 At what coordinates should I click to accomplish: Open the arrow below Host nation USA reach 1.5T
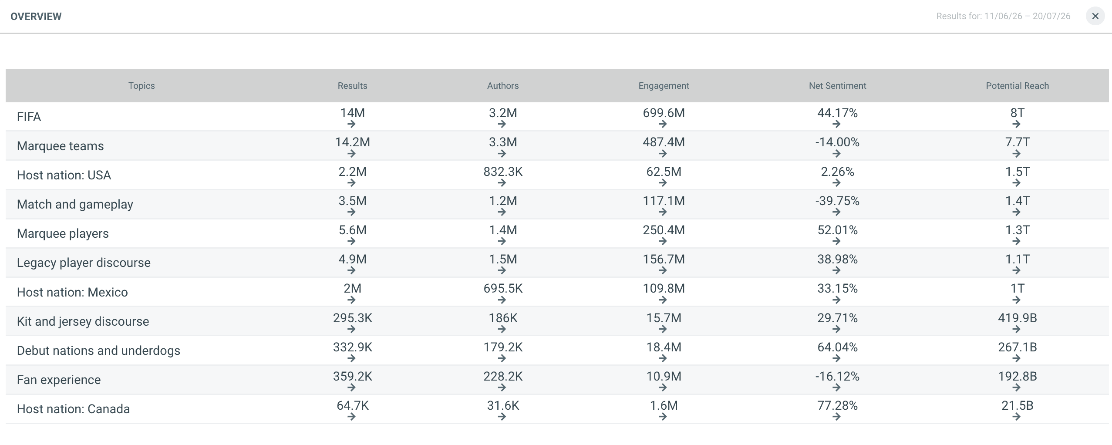(x=1016, y=183)
